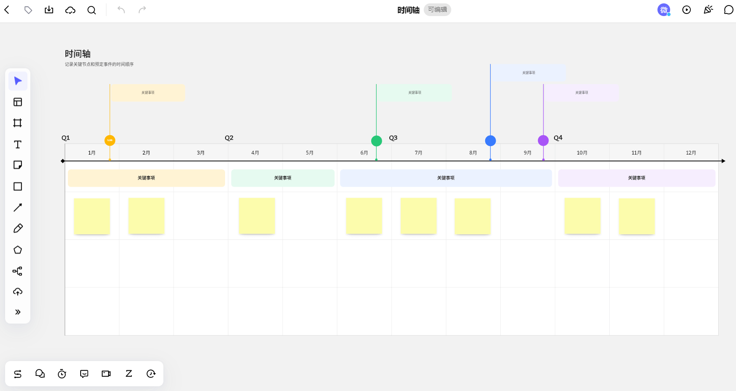736x391 pixels.
Task: Select the pen drawing tool
Action: point(18,228)
